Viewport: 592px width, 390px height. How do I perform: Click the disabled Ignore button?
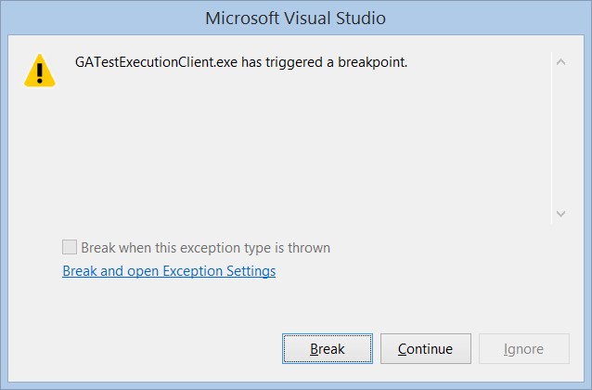pos(523,348)
